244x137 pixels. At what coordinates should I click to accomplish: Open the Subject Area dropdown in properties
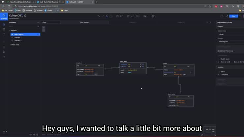(230, 34)
